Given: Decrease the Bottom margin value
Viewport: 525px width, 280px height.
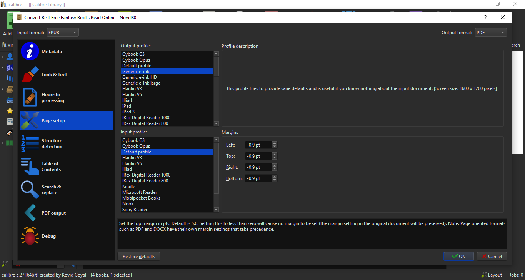Looking at the screenshot, I should 275,180.
